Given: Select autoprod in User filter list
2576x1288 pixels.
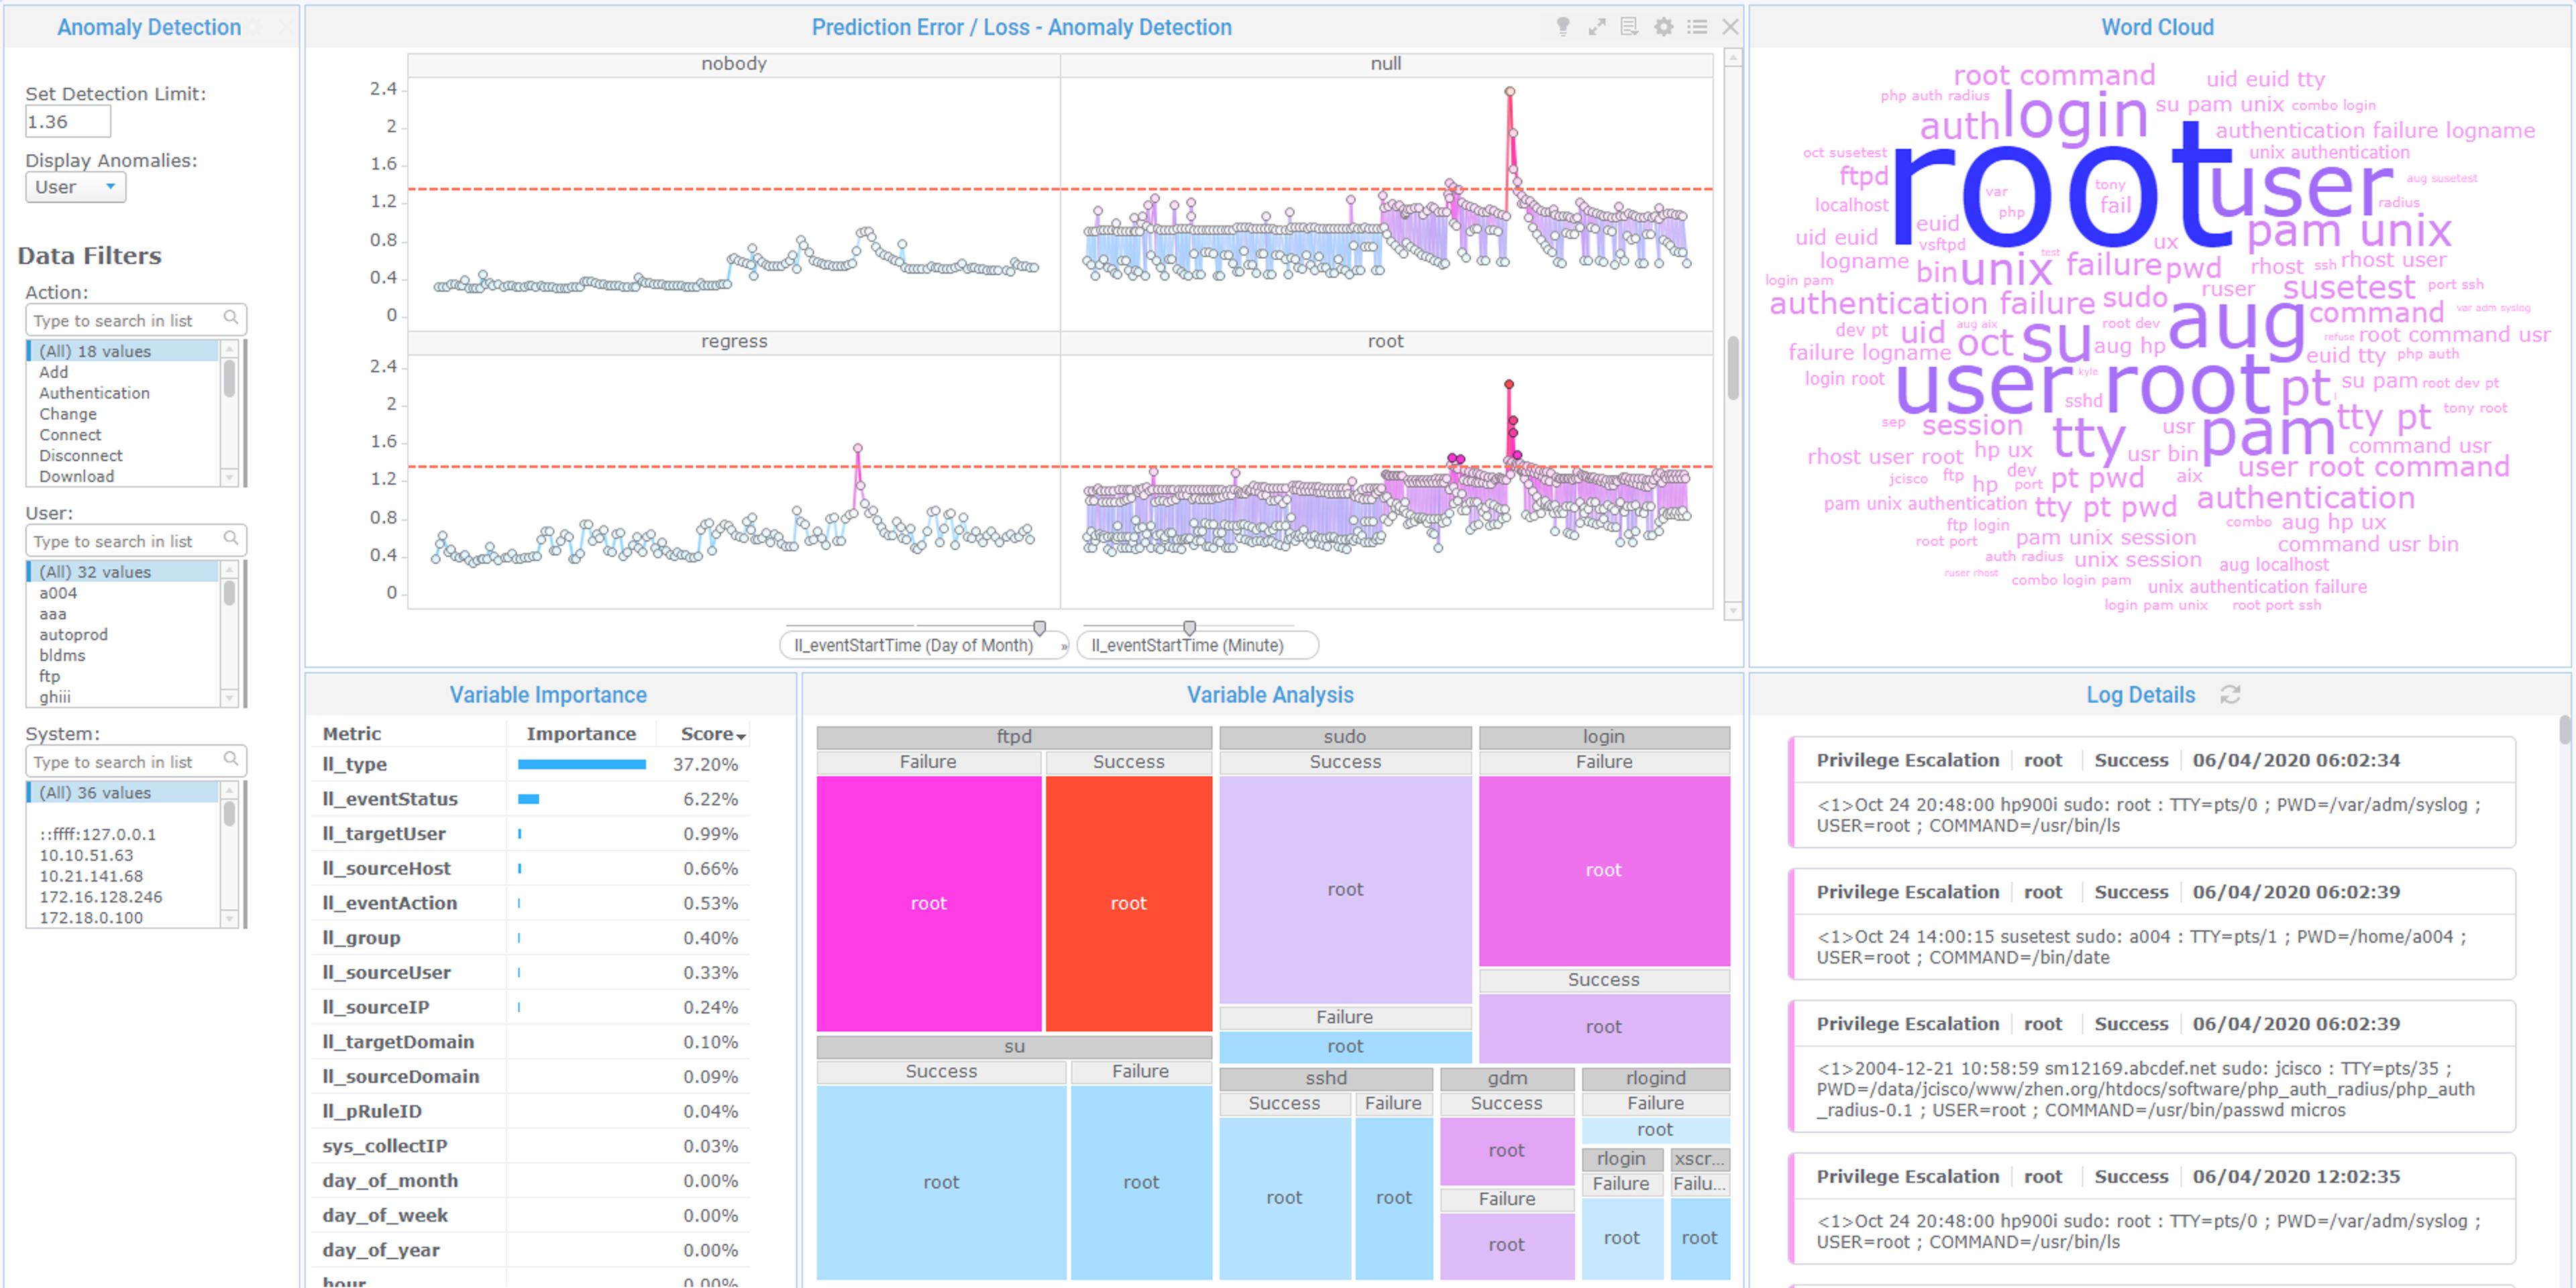Looking at the screenshot, I should point(73,634).
